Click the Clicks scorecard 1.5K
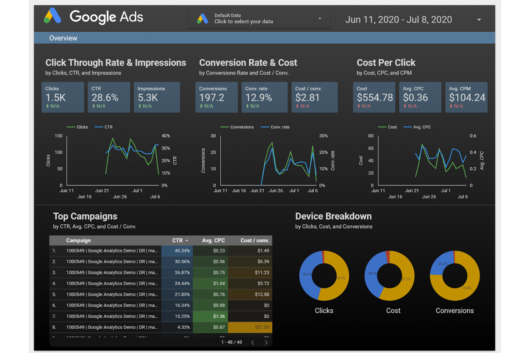530x353 pixels. tap(63, 97)
